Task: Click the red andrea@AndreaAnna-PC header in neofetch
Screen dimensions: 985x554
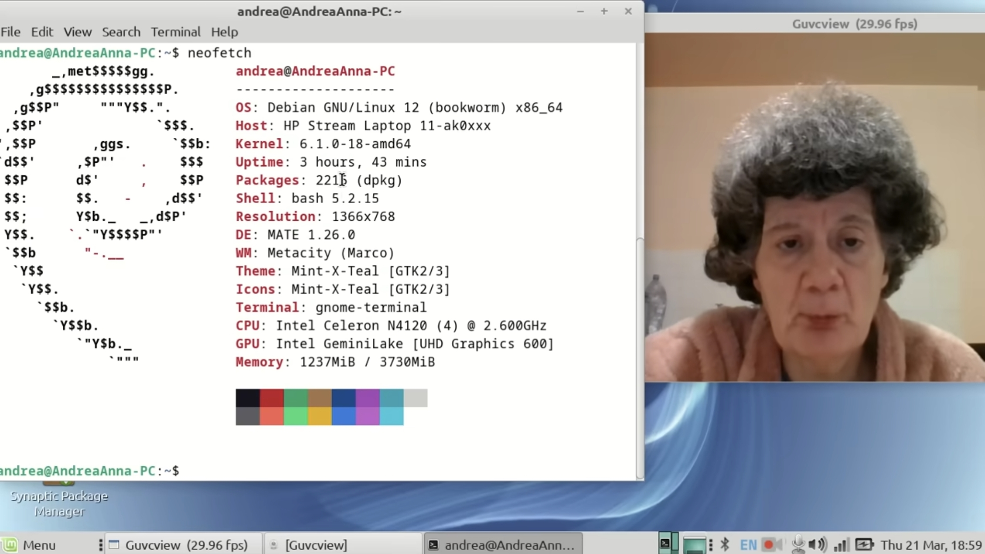Action: 315,71
